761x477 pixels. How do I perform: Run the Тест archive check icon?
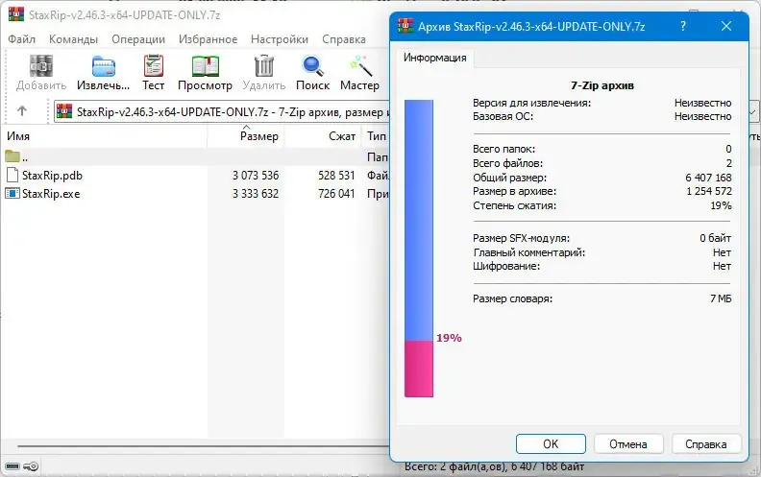[154, 66]
